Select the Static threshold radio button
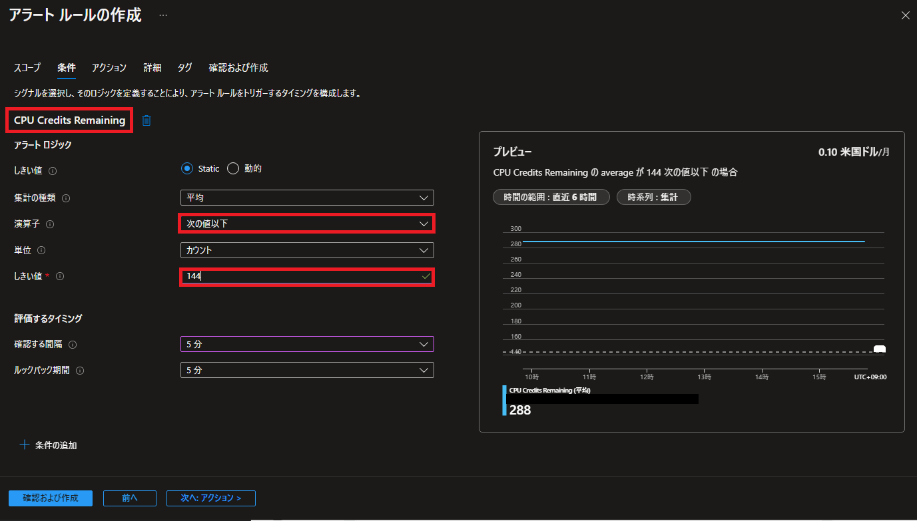The image size is (917, 521). (187, 168)
